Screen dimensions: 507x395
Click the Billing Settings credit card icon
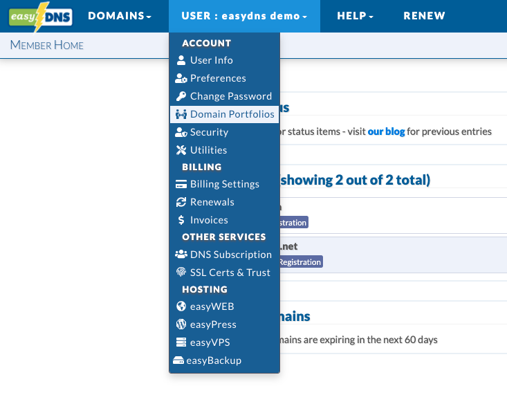click(181, 184)
